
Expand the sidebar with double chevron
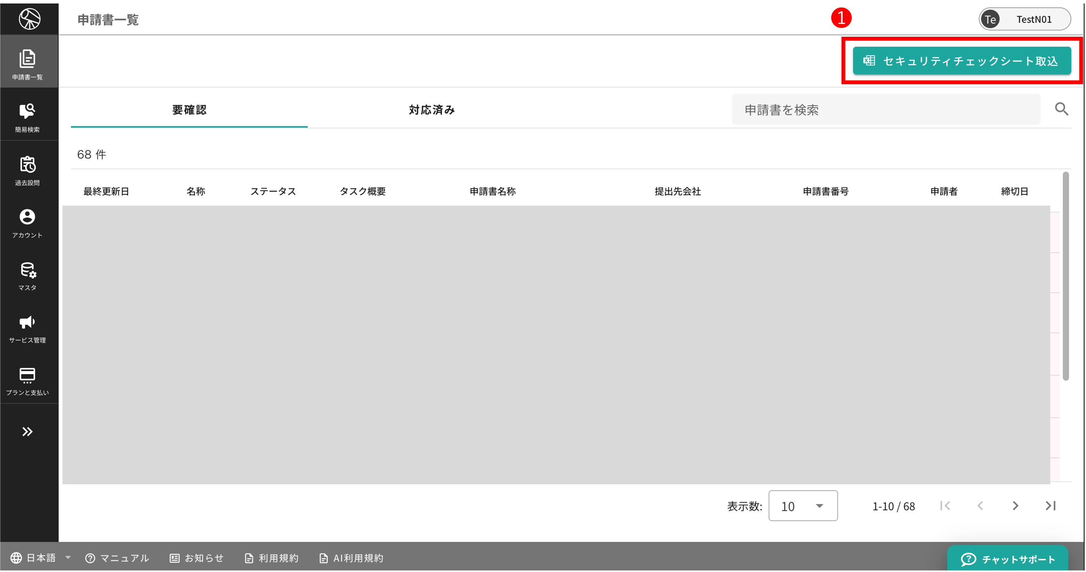(27, 432)
